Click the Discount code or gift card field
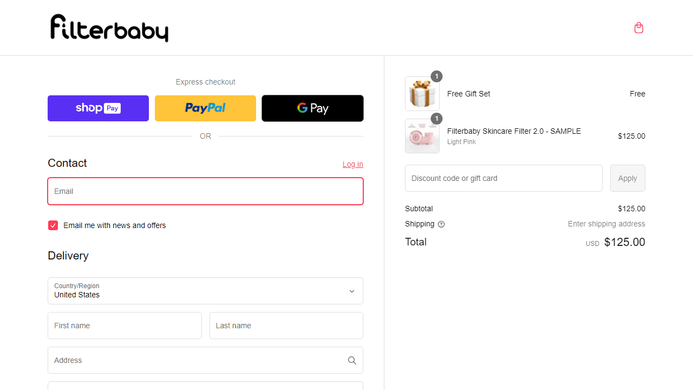The image size is (693, 390). pos(504,178)
